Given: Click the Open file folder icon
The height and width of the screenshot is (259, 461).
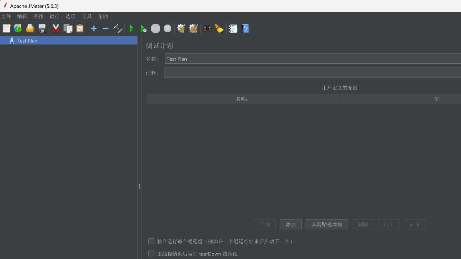Looking at the screenshot, I should coord(30,28).
